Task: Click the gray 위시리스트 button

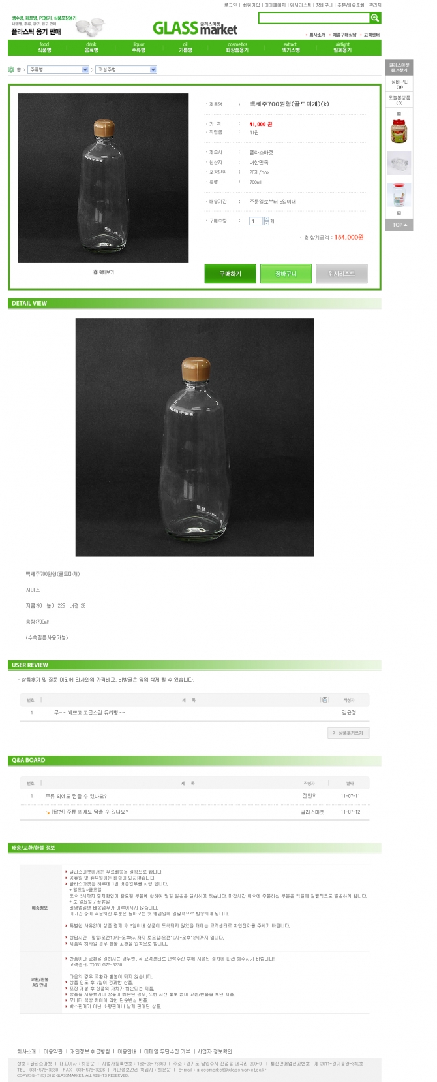Action: pos(341,274)
